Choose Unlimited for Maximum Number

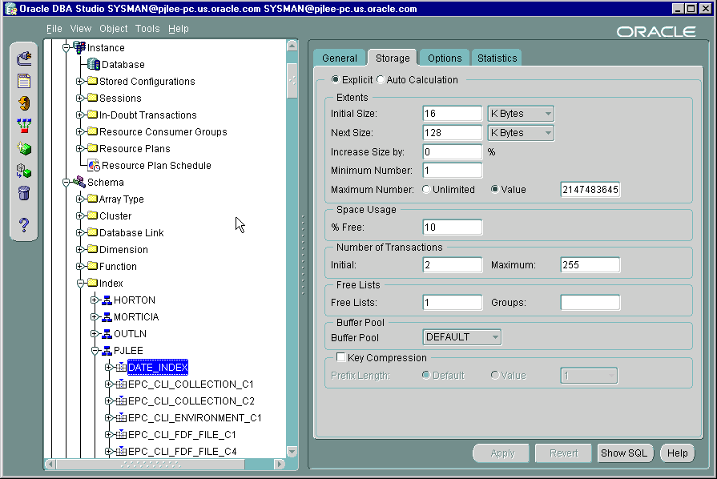point(426,190)
